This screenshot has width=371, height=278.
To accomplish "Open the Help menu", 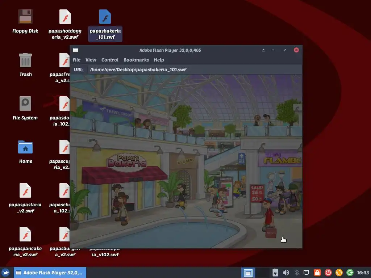I will [x=159, y=60].
